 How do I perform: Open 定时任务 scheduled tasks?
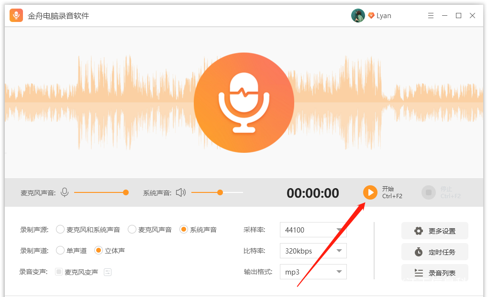click(435, 252)
